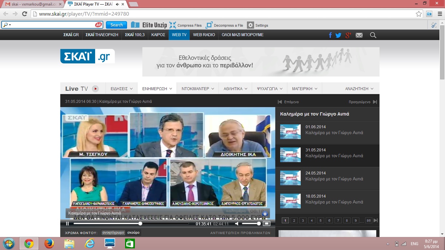This screenshot has height=250, width=445.
Task: Open ΣΚΑΪ ΤΗΛΕΟΡΑΣΗ menu item
Action: coord(102,35)
